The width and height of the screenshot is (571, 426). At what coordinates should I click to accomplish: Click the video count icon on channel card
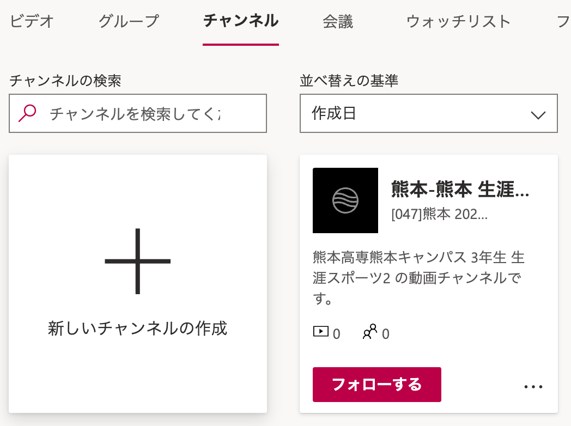point(321,331)
